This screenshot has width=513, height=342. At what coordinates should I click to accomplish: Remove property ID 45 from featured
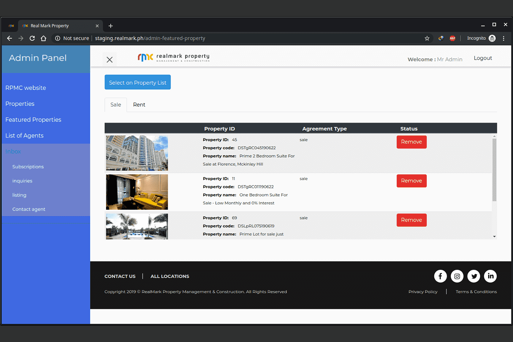pos(412,142)
